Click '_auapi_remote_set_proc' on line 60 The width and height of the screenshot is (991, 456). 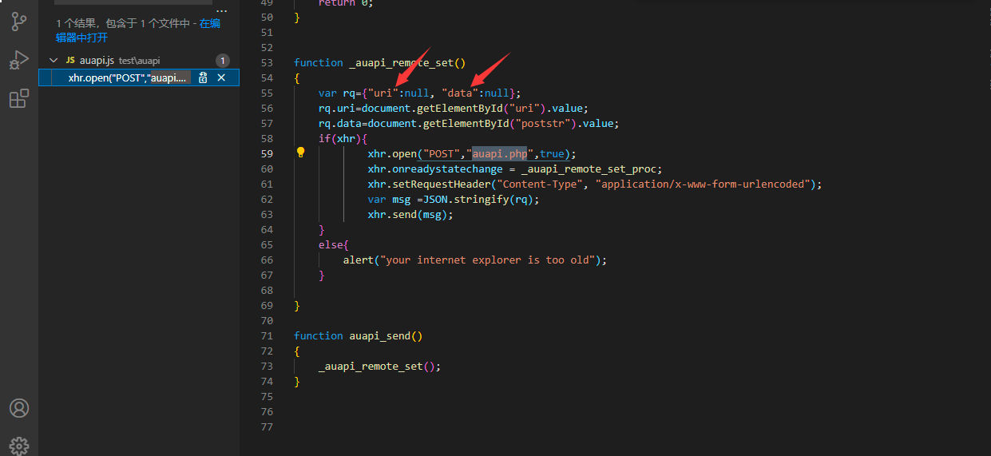click(x=589, y=169)
